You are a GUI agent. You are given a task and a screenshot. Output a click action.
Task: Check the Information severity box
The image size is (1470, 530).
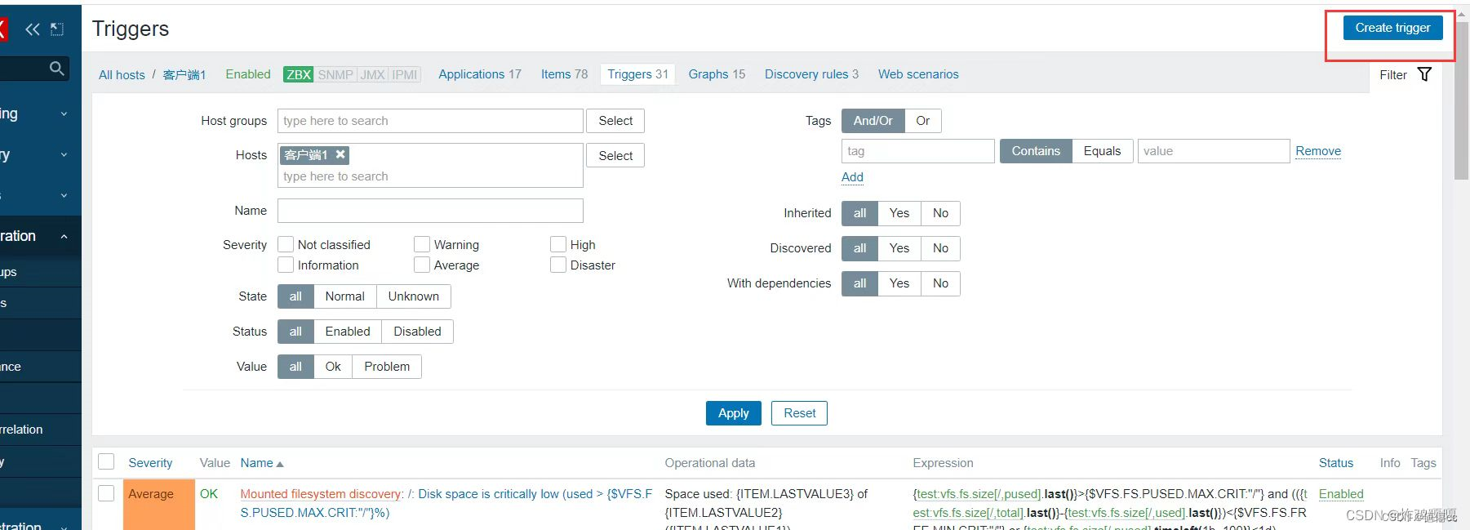(x=286, y=265)
